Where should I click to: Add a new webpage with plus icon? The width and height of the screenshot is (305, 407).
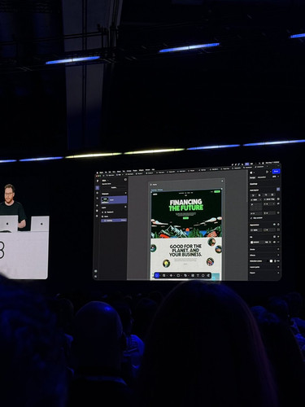[x=125, y=193]
